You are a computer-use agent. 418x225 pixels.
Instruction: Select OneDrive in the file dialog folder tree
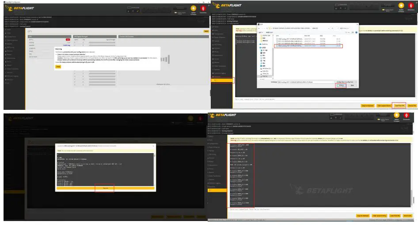tap(264, 44)
